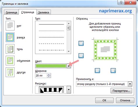Decrease width with the down spinner arrow
The height and width of the screenshot is (107, 138).
pos(49,77)
